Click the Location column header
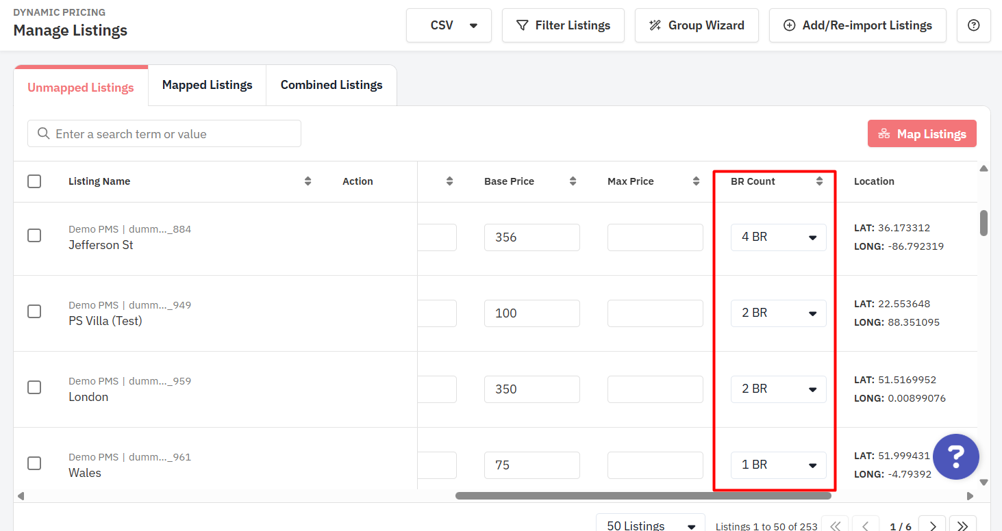The image size is (1002, 531). point(874,181)
